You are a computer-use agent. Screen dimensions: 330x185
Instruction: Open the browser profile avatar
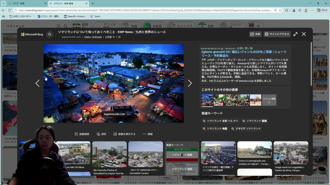306,10
